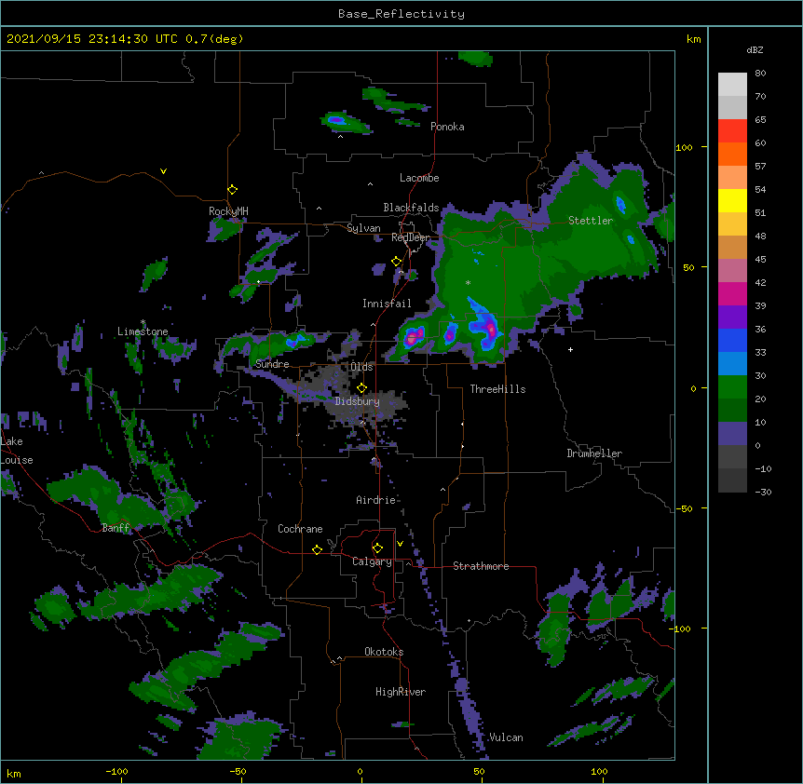Screen dimensions: 803x784
Task: Click the right axis 50 km tick label
Action: 688,267
